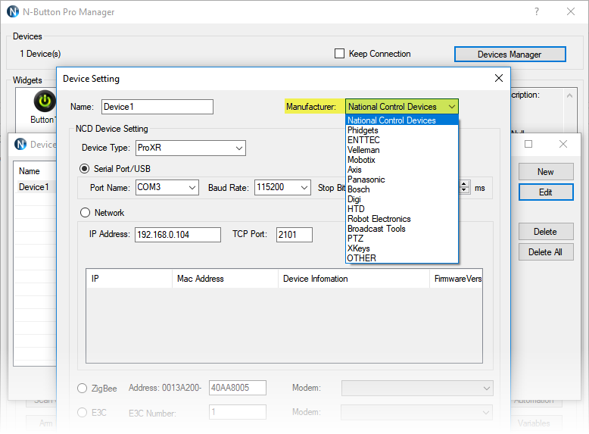The image size is (589, 434).
Task: Choose Axis from manufacturer list
Action: coord(401,170)
